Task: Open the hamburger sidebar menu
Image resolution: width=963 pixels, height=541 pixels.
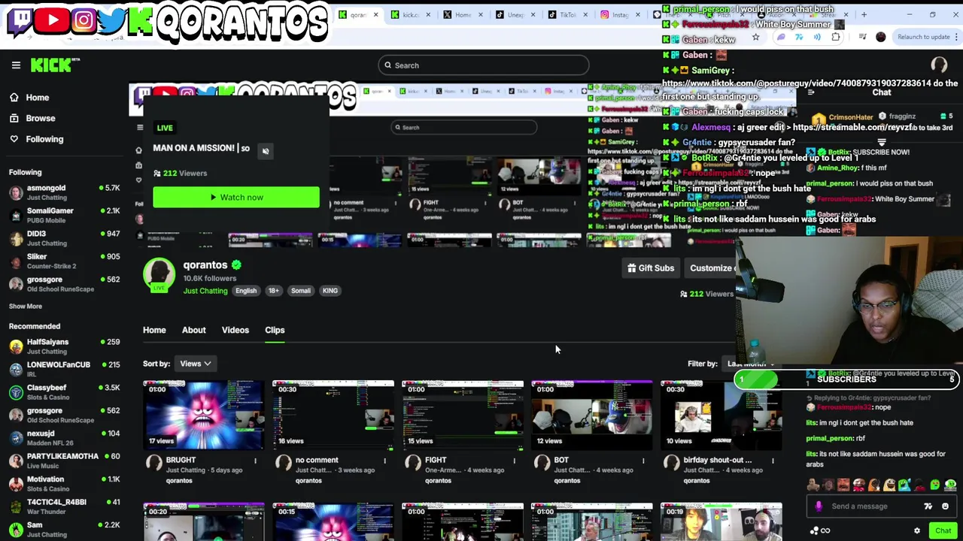Action: tap(16, 65)
